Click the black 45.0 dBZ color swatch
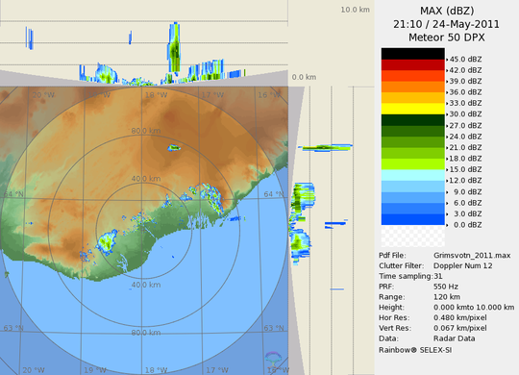The image size is (519, 375). tap(412, 54)
